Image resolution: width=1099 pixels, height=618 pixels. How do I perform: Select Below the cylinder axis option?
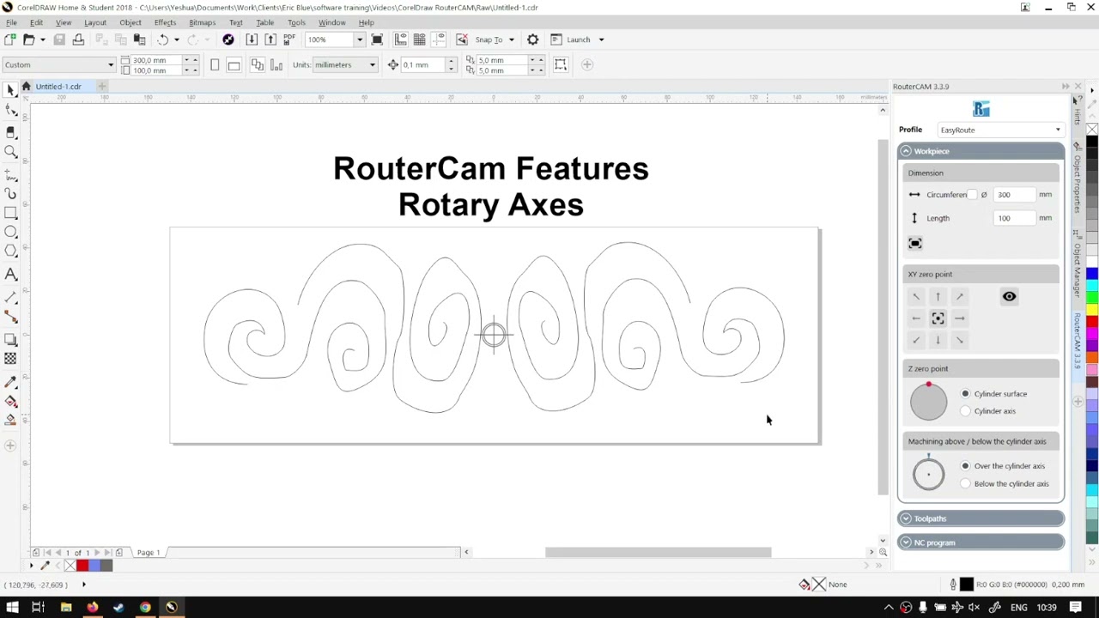pos(965,484)
